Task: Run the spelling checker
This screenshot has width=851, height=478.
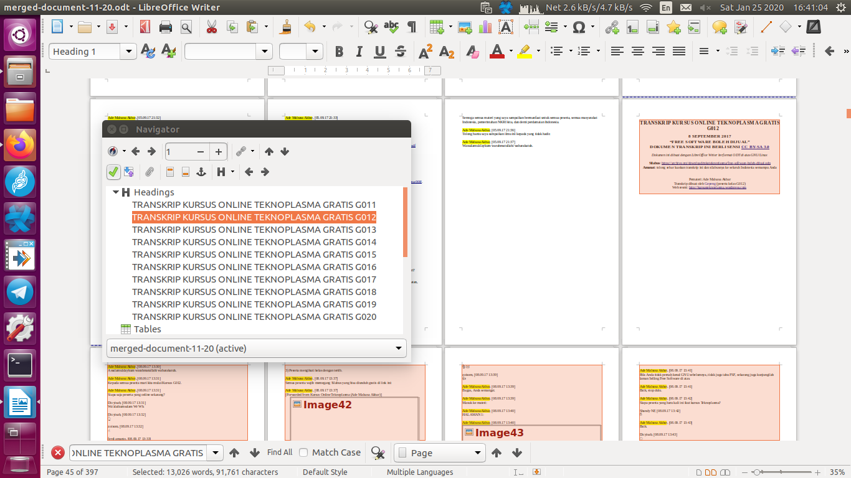Action: 390,26
